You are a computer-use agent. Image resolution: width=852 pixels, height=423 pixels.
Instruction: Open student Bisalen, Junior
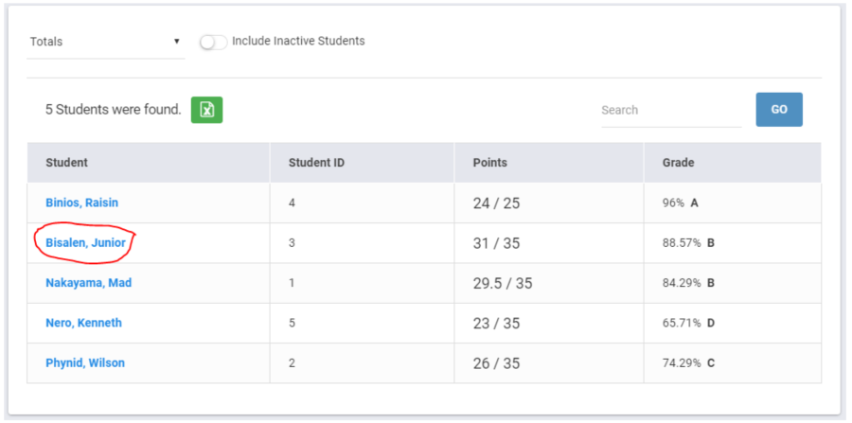[85, 243]
